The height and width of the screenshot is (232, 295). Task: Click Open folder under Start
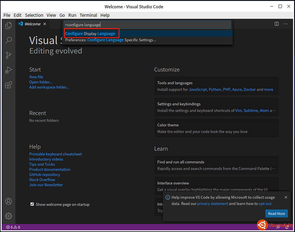41,82
